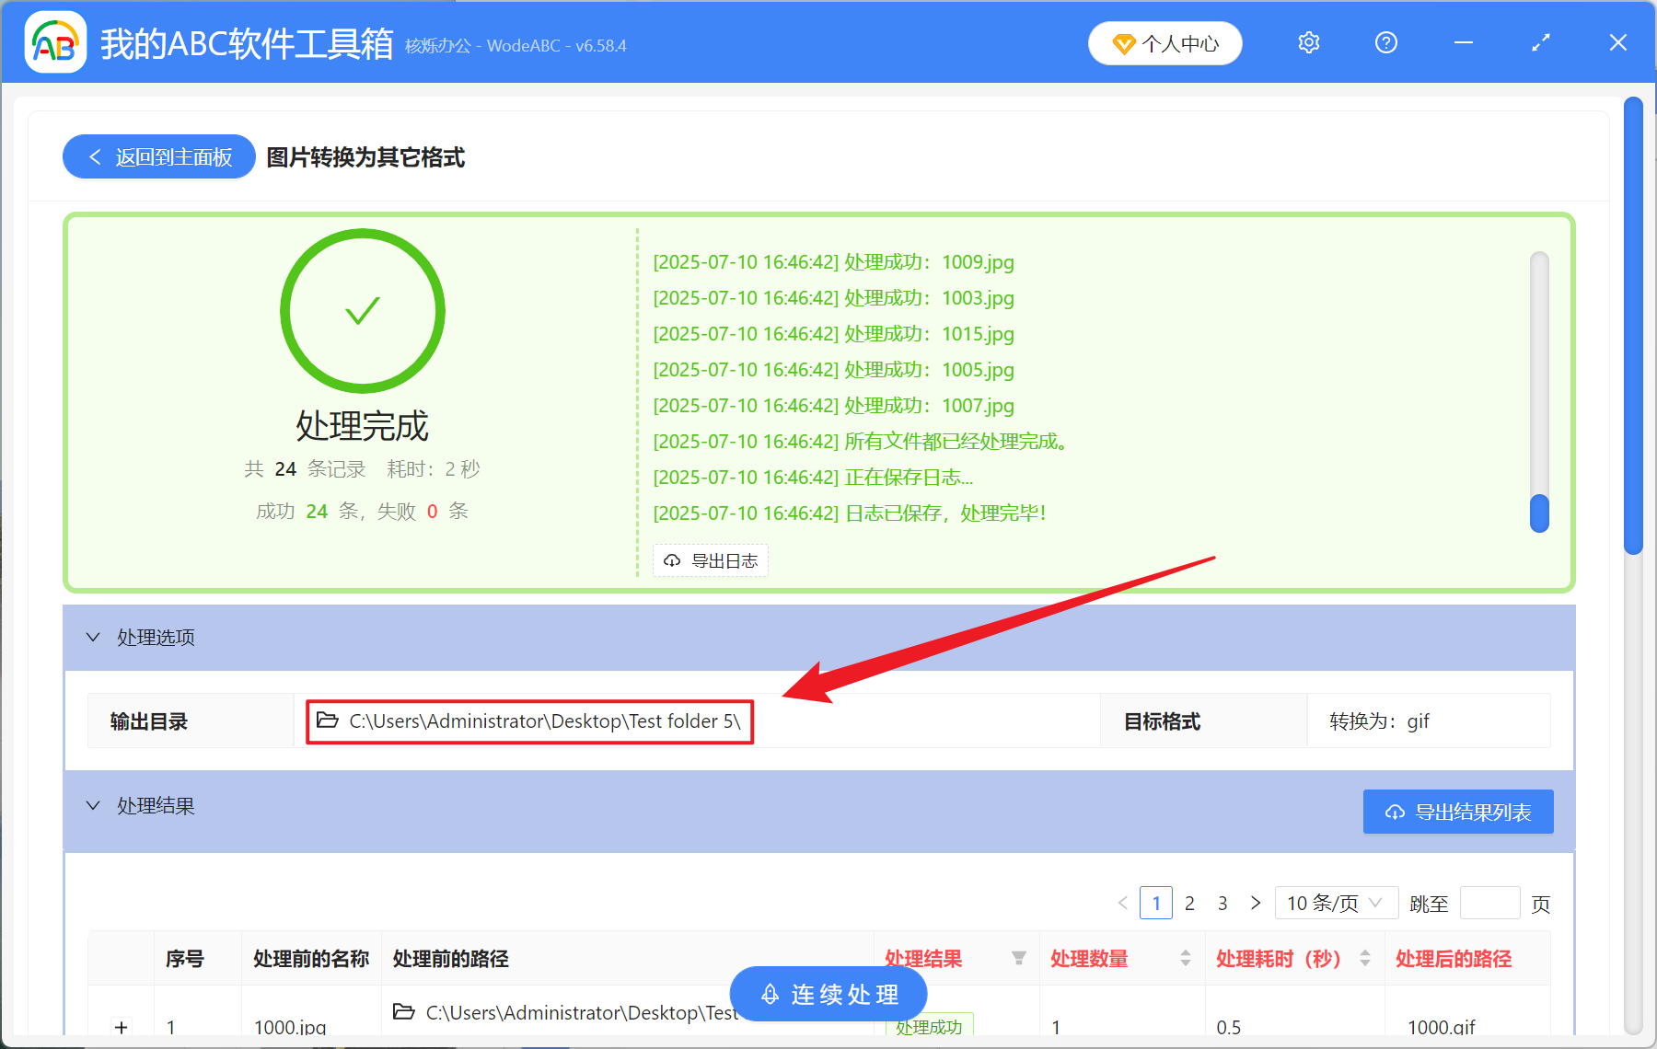Click the filter icon on 处理结果 column

click(1020, 958)
